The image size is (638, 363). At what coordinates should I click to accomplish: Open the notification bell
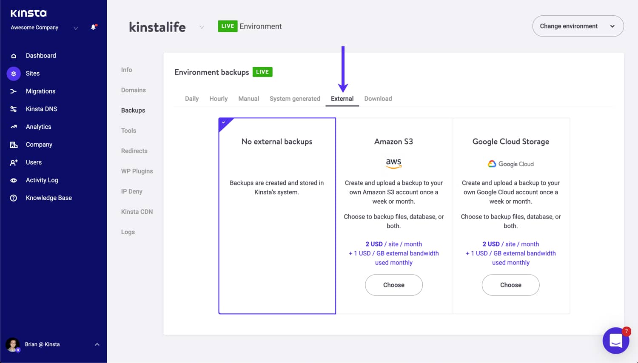click(93, 27)
